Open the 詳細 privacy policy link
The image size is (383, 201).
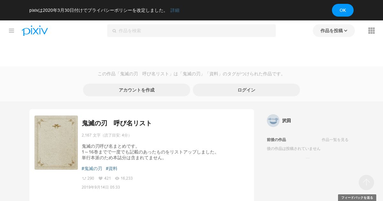(x=175, y=10)
